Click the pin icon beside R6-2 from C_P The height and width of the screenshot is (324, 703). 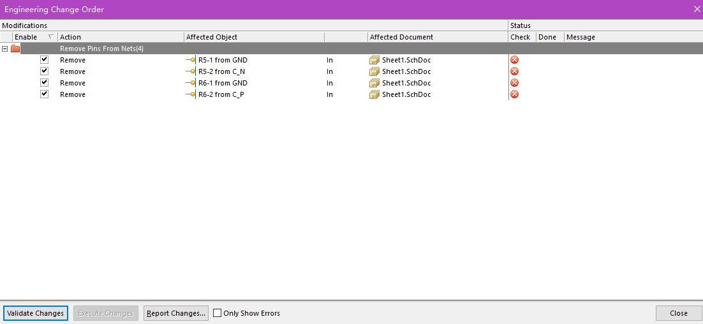click(191, 94)
